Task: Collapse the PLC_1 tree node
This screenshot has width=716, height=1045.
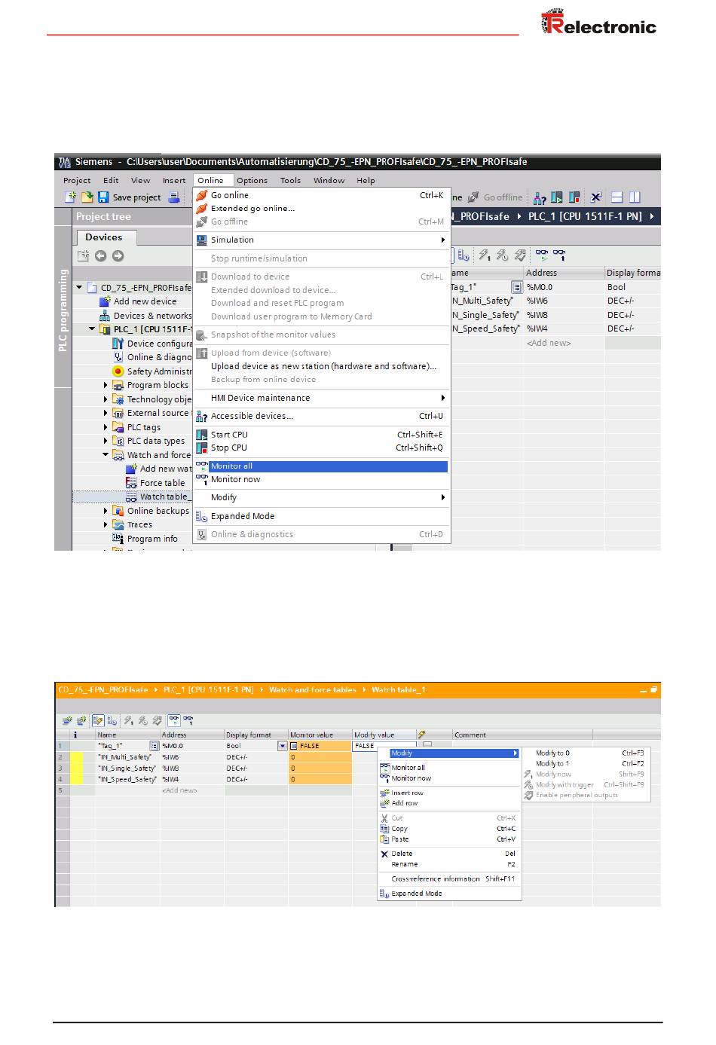Action: tap(92, 329)
